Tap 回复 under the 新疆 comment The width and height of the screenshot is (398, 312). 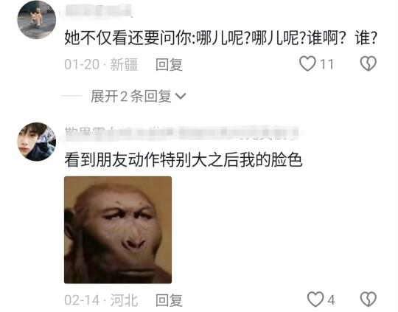coord(169,64)
